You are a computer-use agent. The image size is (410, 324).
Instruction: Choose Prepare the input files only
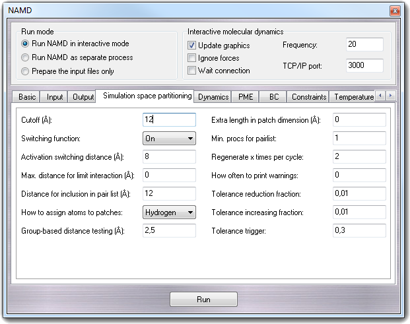(26, 71)
